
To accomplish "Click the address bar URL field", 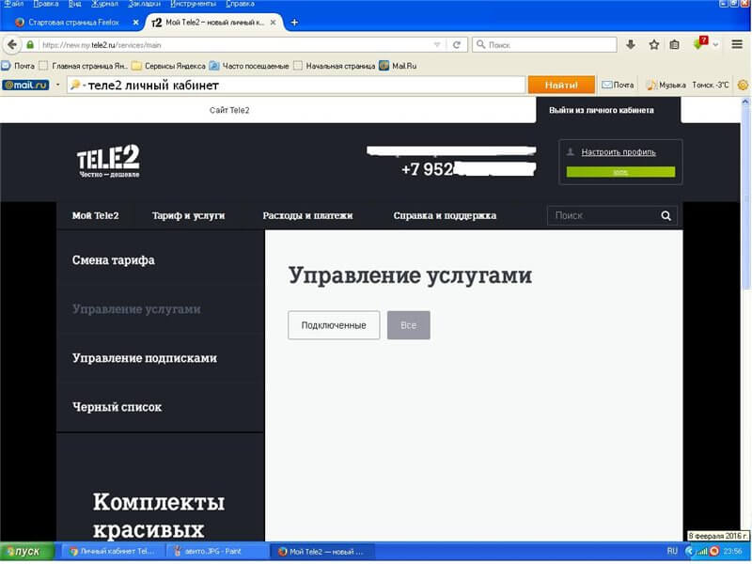I will [235, 44].
